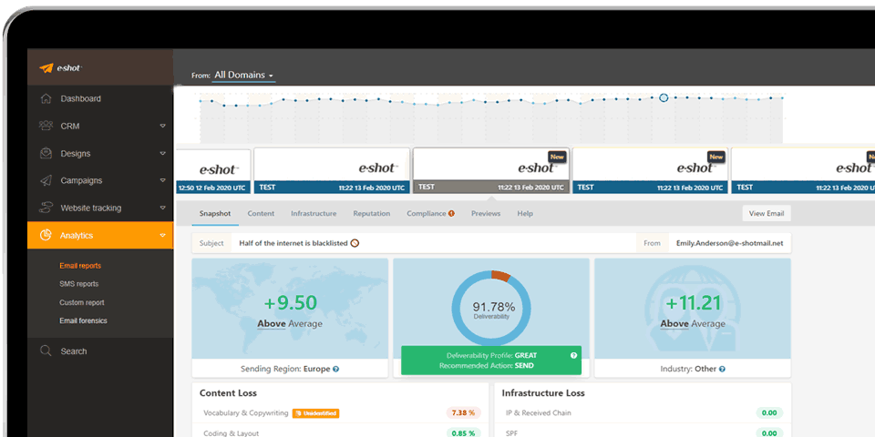Click the circled marker on timeline chart
This screenshot has height=437, width=875.
pos(664,97)
